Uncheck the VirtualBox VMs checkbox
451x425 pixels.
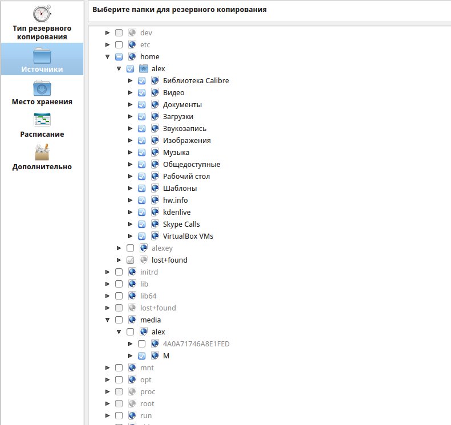(141, 236)
